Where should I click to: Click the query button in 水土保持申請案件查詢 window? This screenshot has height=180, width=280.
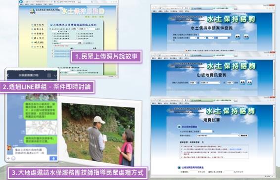pyautogui.click(x=237, y=37)
